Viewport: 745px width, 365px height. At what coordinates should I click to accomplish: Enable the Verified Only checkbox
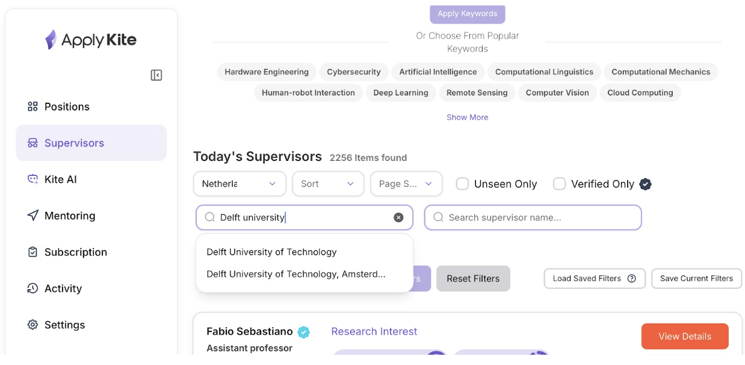560,184
